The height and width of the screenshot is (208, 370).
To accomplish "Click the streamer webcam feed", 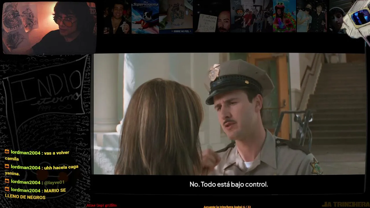I will click(49, 28).
